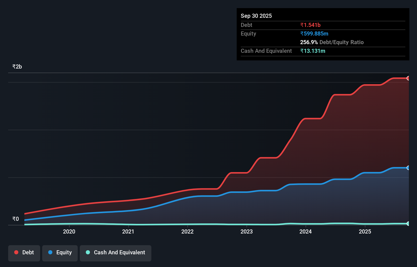Click the 2022 x-axis label
Screen dimensions: 417x267
pos(187,231)
